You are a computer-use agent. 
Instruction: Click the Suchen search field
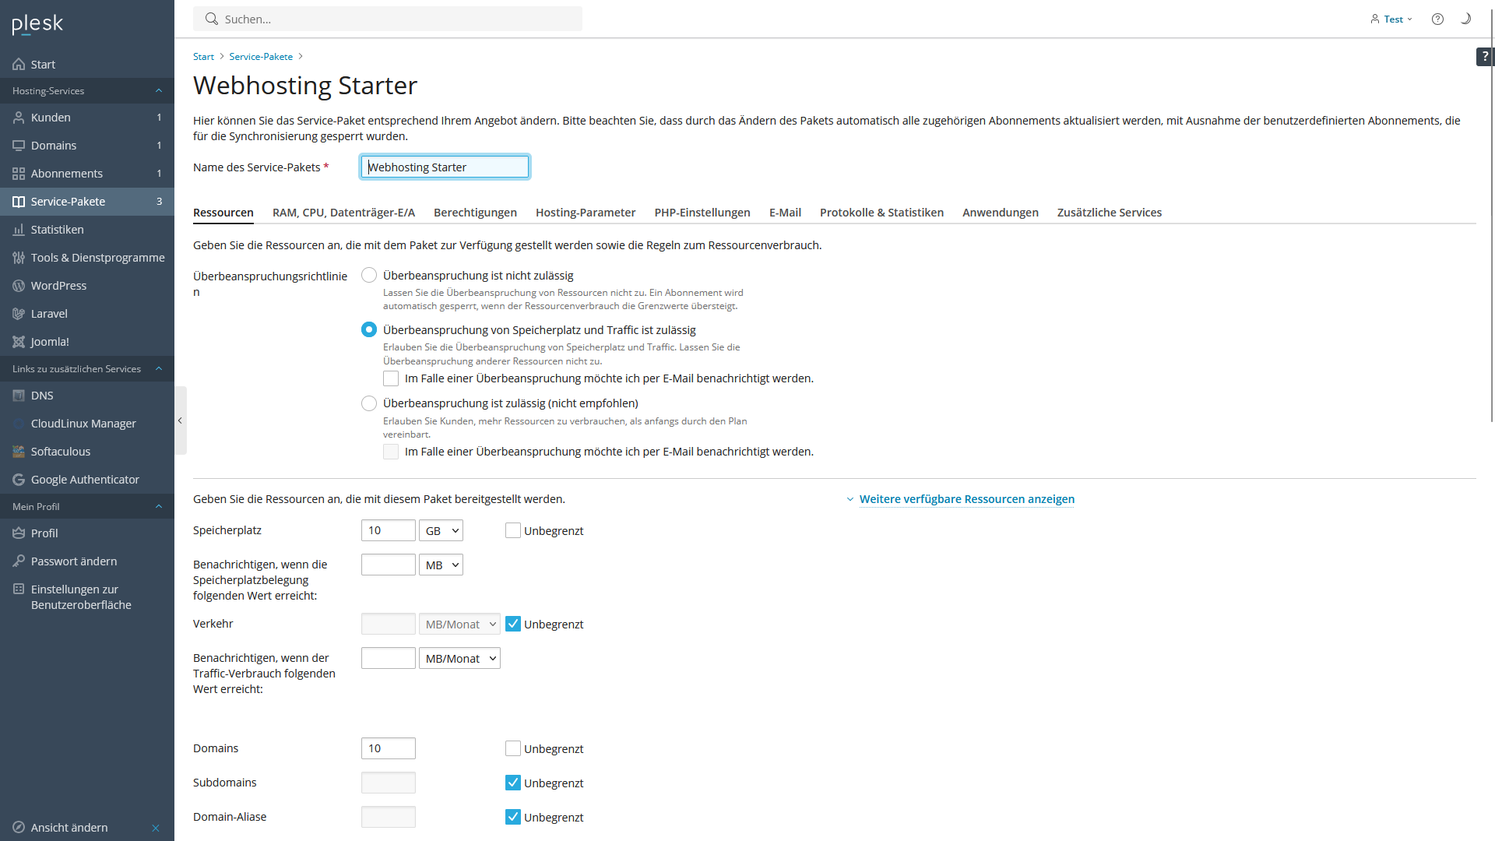[x=387, y=19]
